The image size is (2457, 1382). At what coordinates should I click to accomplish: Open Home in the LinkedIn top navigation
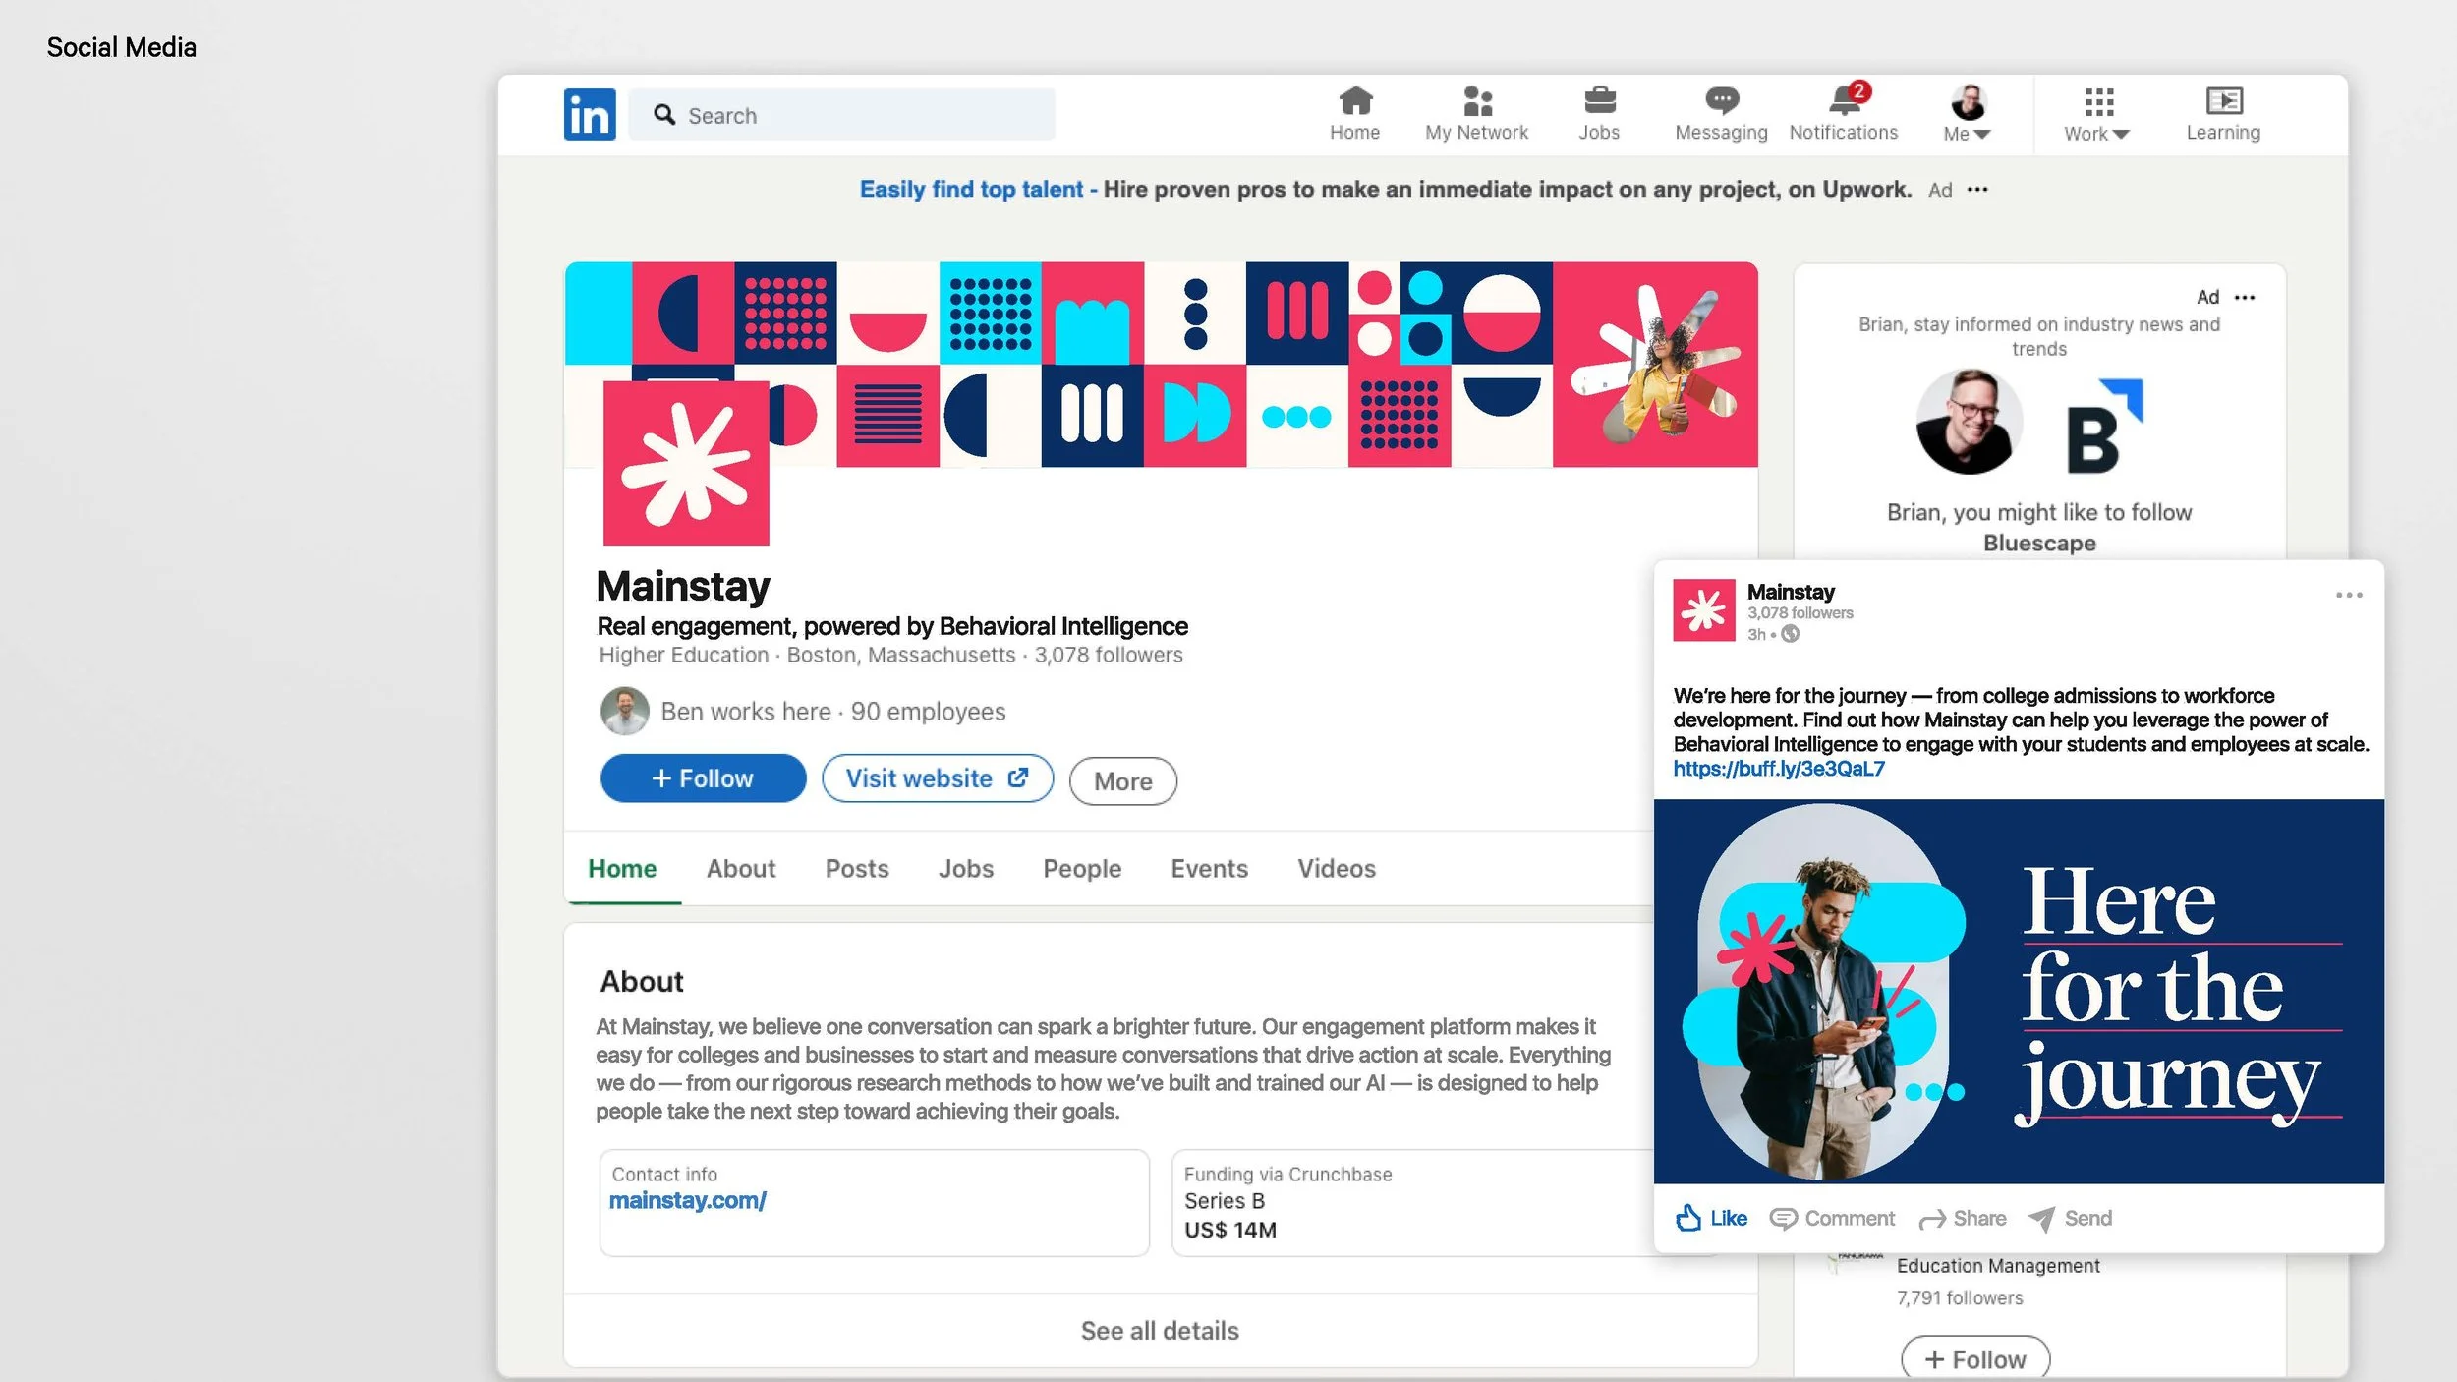coord(1354,114)
